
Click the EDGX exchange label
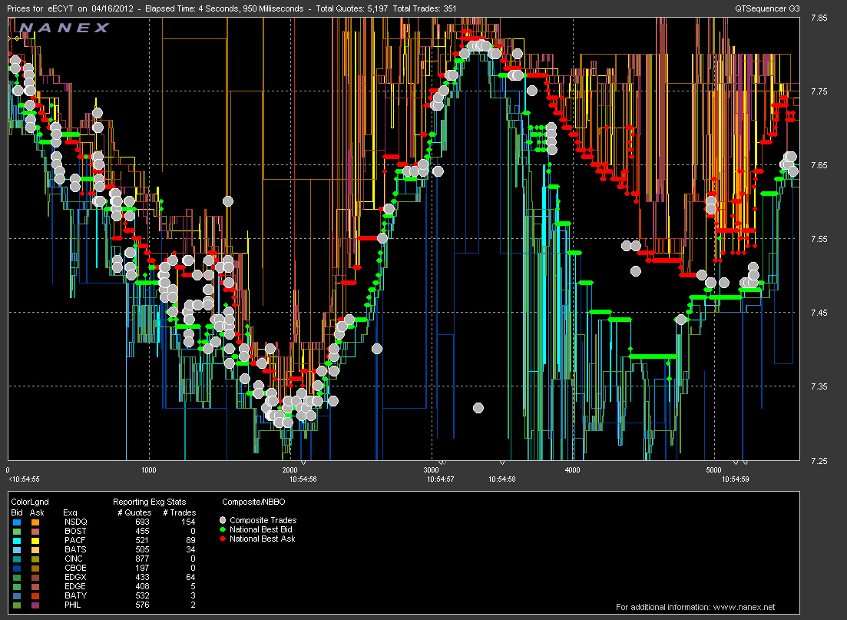coord(75,577)
